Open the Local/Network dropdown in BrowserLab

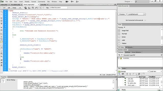point(136,14)
